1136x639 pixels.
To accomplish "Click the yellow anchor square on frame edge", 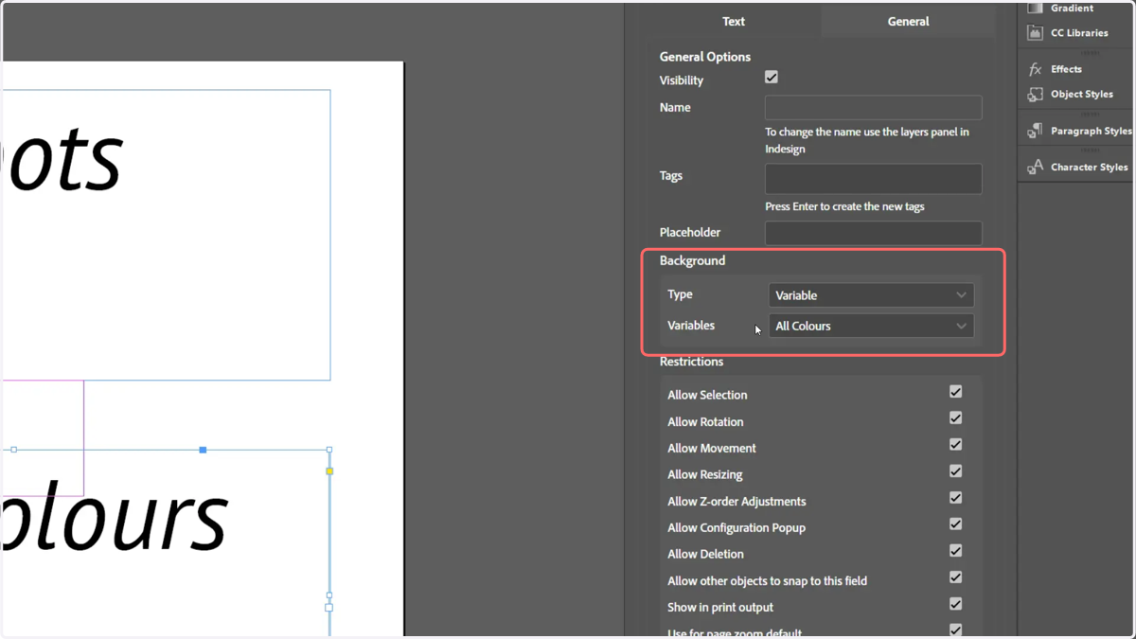I will coord(329,470).
